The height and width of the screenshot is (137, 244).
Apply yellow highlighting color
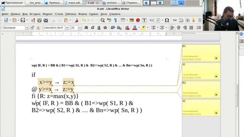(x=143, y=28)
